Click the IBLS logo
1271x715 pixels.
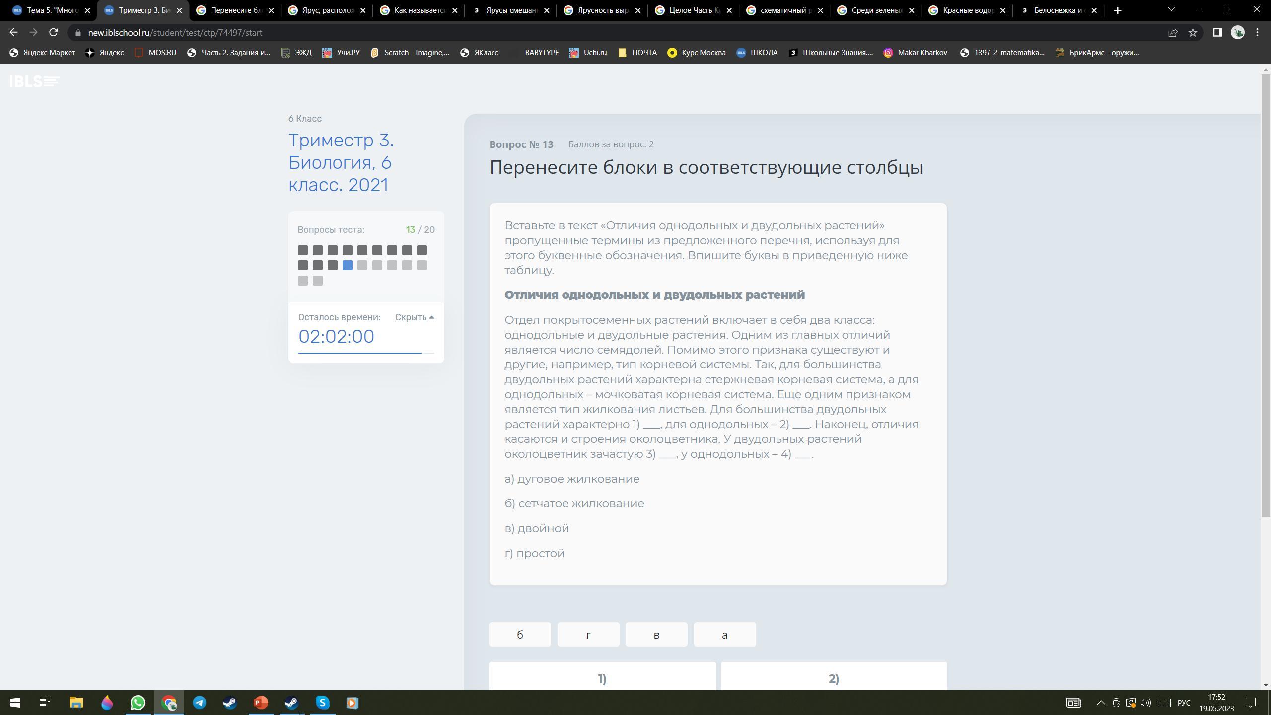tap(34, 81)
